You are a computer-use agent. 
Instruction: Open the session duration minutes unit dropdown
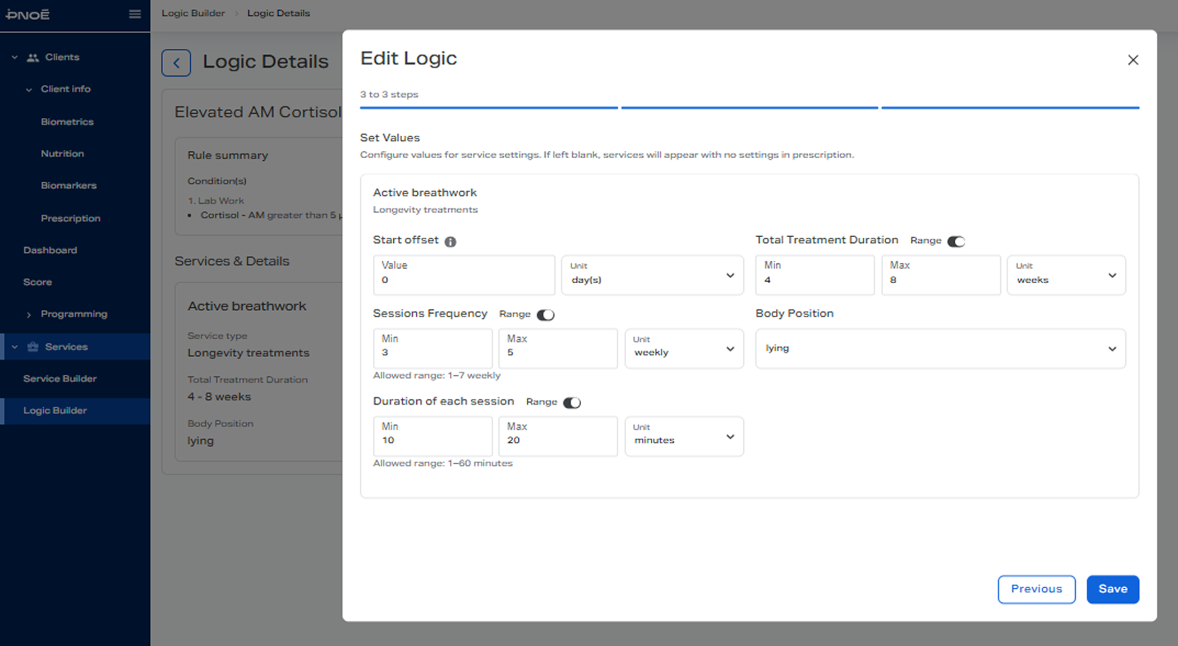click(684, 436)
